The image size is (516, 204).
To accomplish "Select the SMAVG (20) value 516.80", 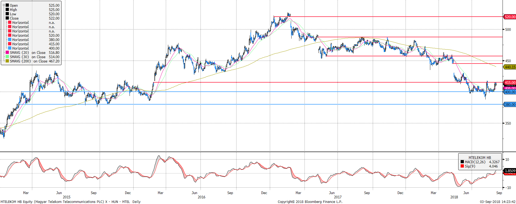I will (x=54, y=53).
